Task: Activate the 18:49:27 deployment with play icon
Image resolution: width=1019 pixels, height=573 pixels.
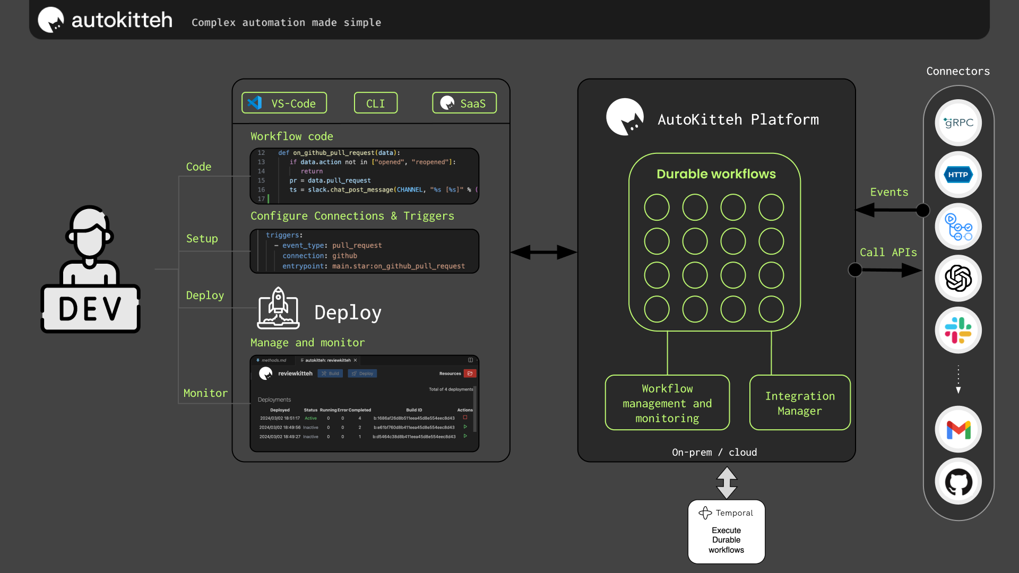Action: click(x=465, y=436)
